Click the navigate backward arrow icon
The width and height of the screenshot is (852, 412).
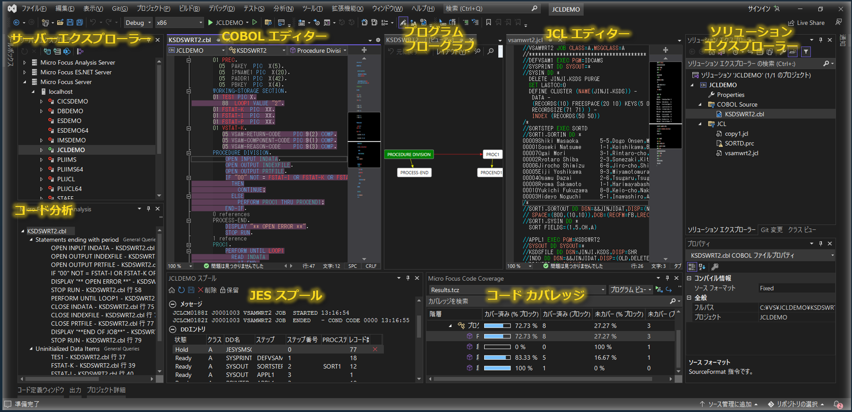tap(16, 22)
